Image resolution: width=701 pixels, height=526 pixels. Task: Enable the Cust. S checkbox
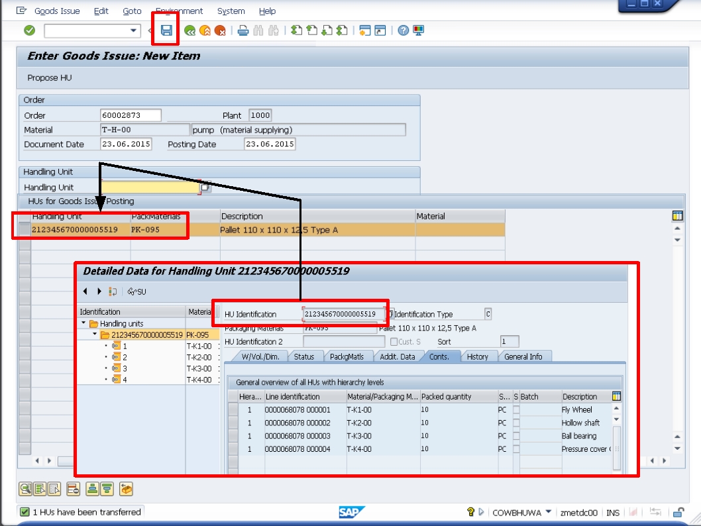(394, 341)
